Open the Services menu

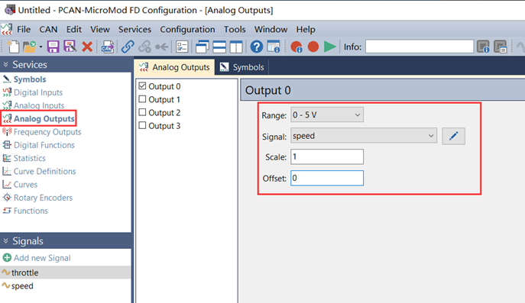coord(134,30)
